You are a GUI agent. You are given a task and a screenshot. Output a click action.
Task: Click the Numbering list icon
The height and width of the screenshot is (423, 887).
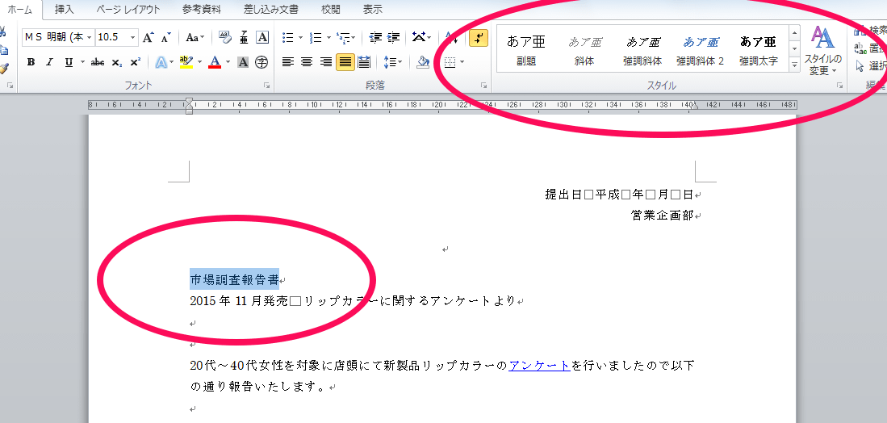(x=316, y=37)
